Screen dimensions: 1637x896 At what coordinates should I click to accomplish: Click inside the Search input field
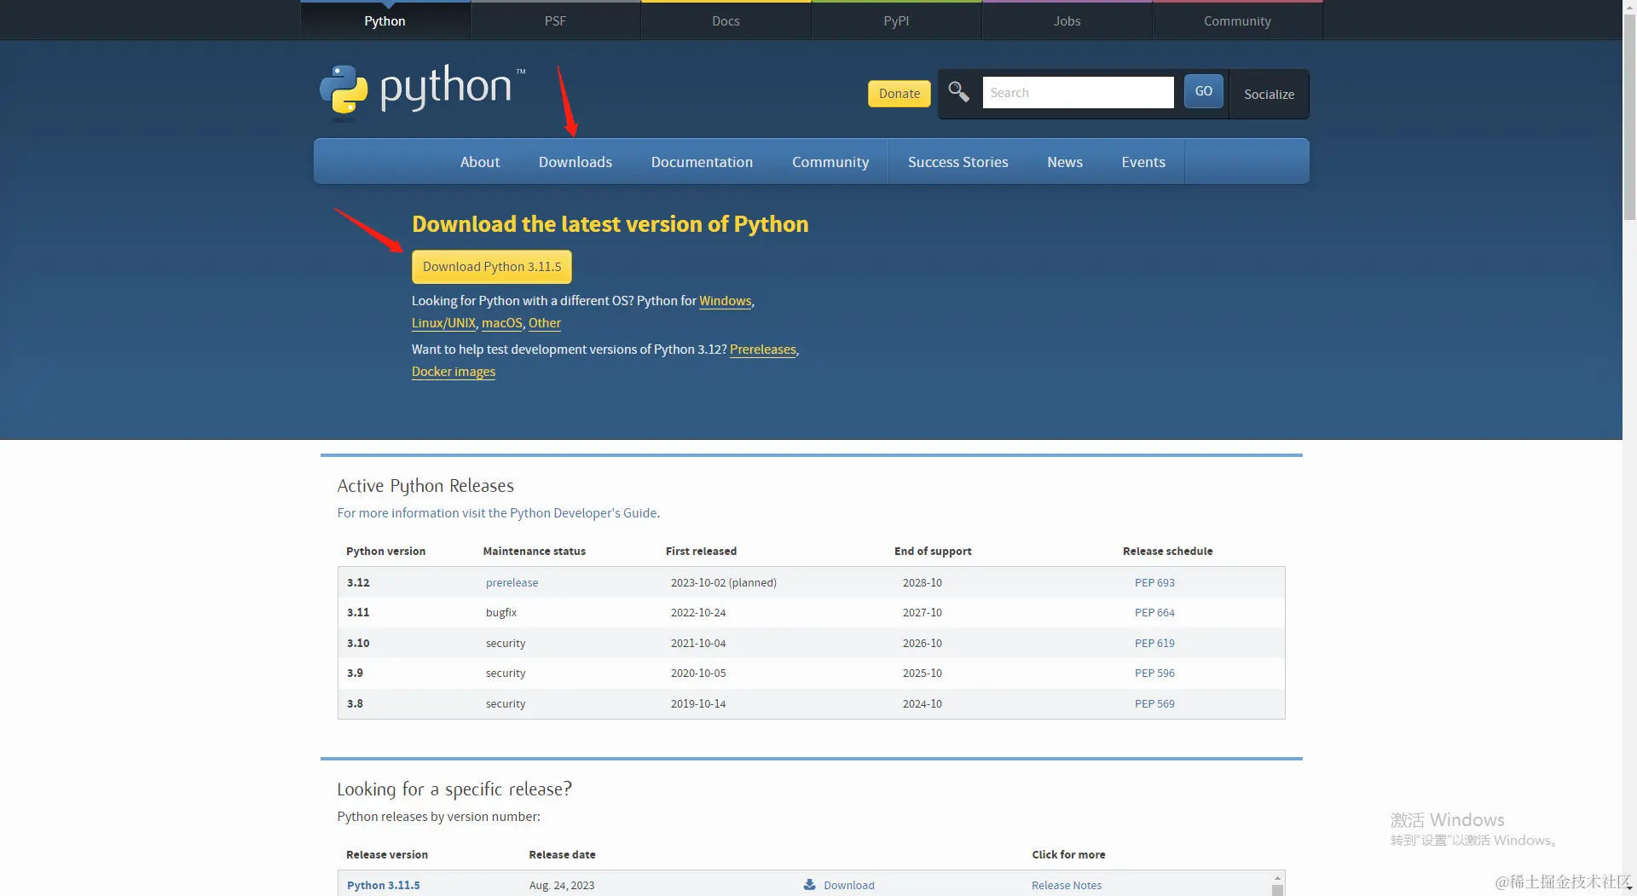pyautogui.click(x=1077, y=92)
